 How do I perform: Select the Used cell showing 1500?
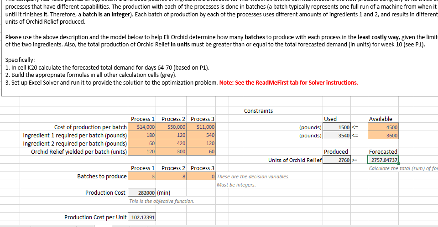click(337, 127)
